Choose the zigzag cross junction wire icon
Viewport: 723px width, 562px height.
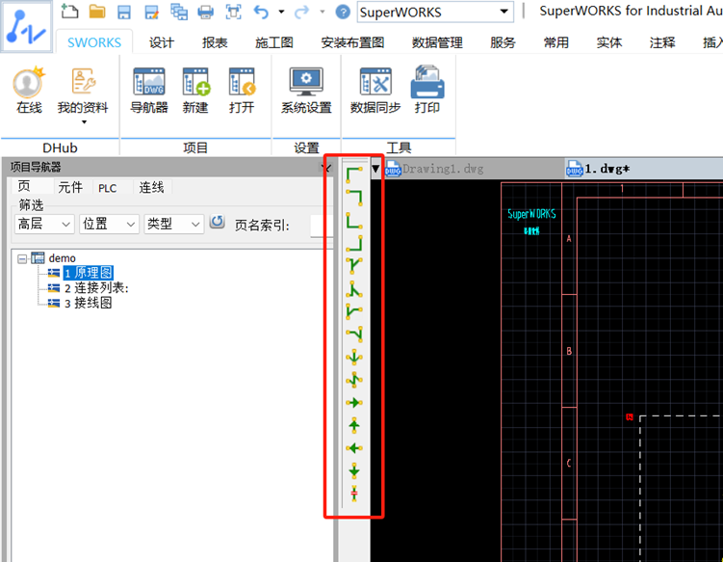tap(354, 380)
